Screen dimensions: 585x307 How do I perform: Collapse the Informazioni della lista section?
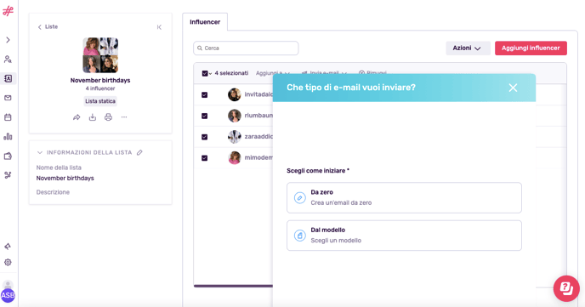point(40,152)
